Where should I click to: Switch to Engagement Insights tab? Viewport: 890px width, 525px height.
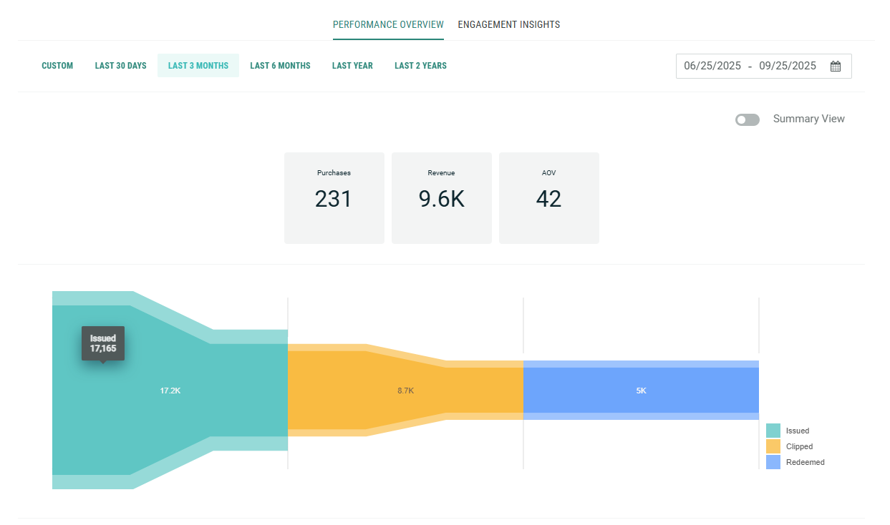point(508,24)
